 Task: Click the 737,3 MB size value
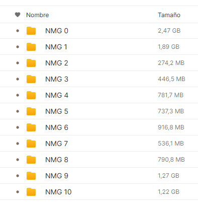[x=171, y=111]
